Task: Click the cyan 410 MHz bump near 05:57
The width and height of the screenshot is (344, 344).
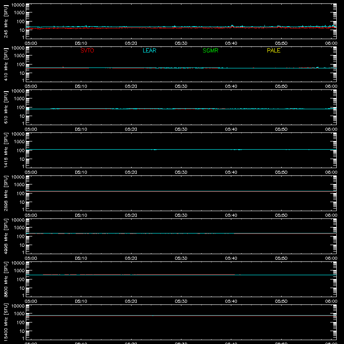Action: tap(317, 68)
